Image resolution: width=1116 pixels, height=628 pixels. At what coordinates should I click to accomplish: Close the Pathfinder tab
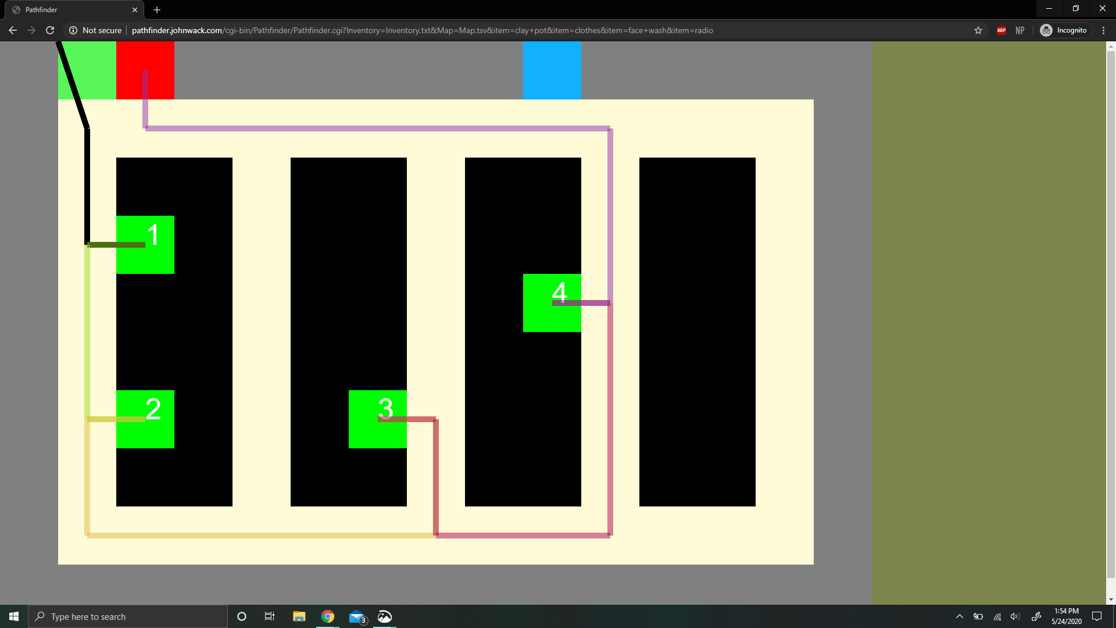[135, 10]
